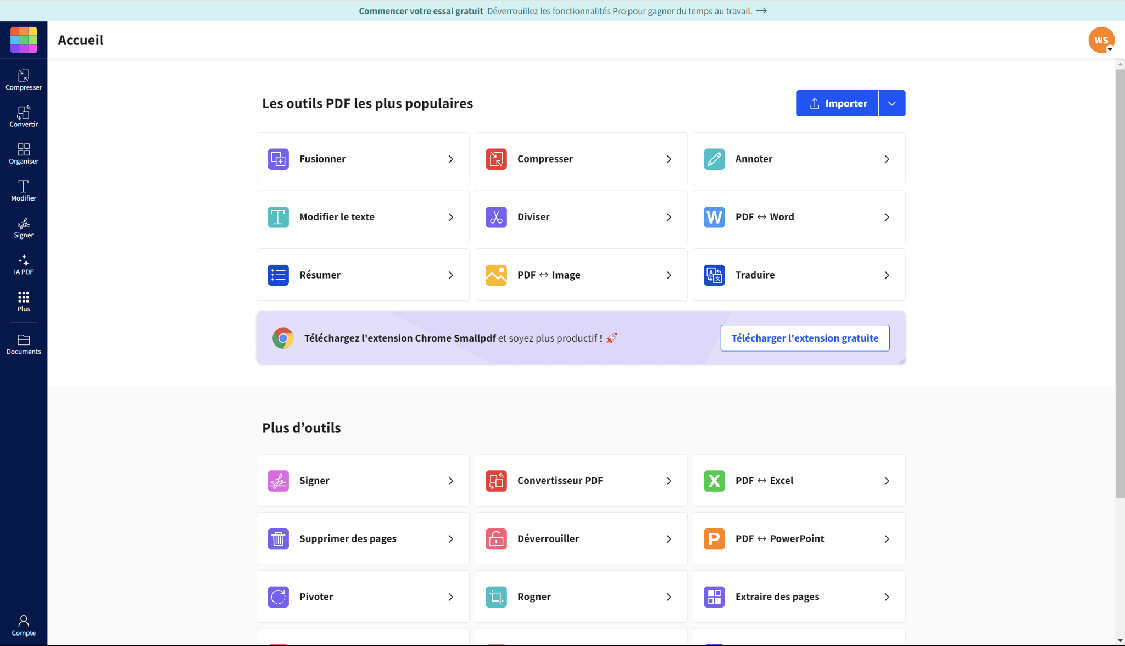Open the IA PDF sparkle icon
Viewport: 1125px width, 646px height.
click(x=24, y=264)
